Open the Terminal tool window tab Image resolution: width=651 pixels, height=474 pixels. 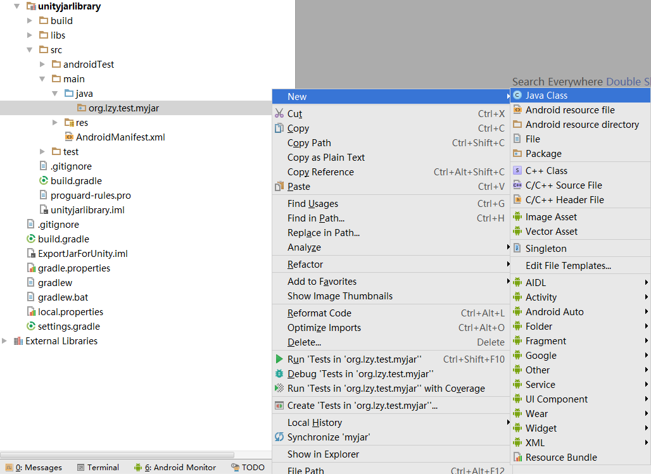point(98,468)
